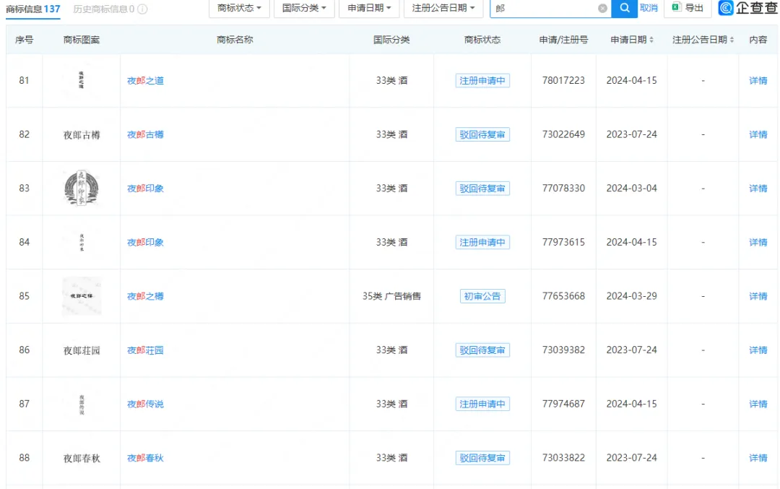This screenshot has height=489, width=780.
Task: Click the 导出 export button
Action: (x=688, y=8)
